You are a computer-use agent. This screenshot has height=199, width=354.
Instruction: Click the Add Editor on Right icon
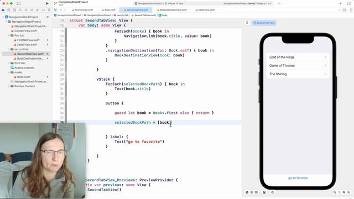pos(351,10)
